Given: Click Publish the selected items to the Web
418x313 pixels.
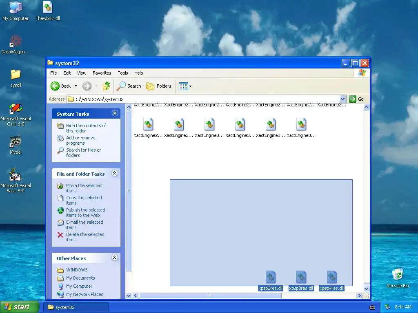Looking at the screenshot, I should [85, 212].
